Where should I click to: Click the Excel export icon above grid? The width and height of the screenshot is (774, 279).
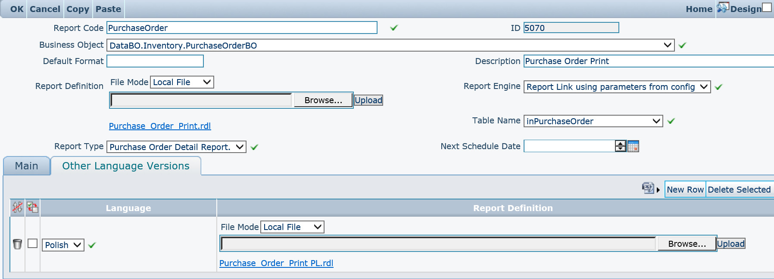coord(648,188)
